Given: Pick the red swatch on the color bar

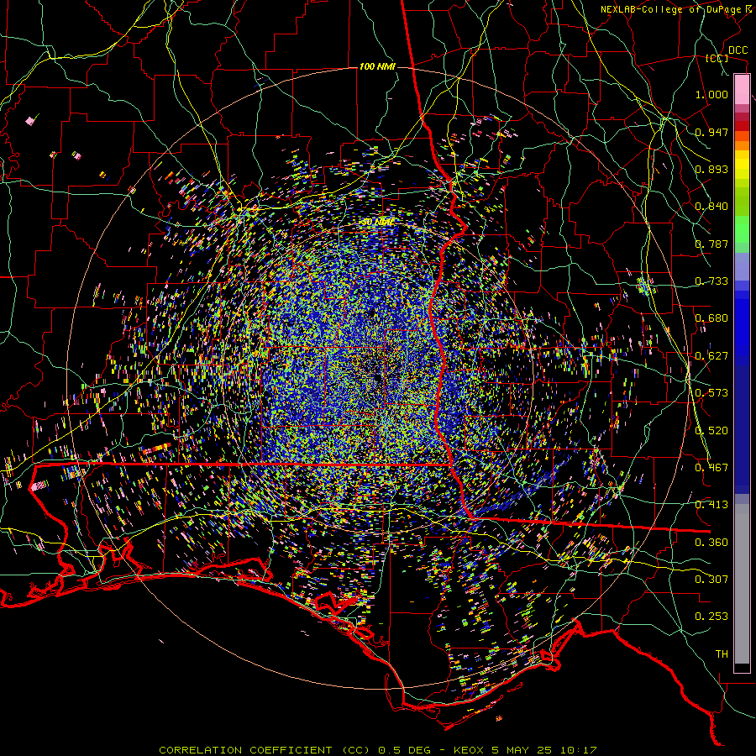Looking at the screenshot, I should (742, 126).
